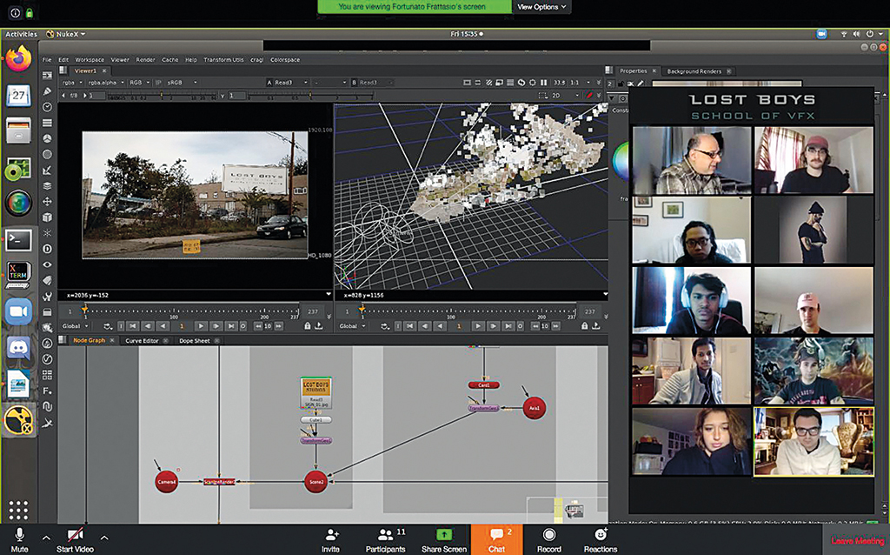
Task: Launch the Discord icon in the dock
Action: (x=18, y=348)
